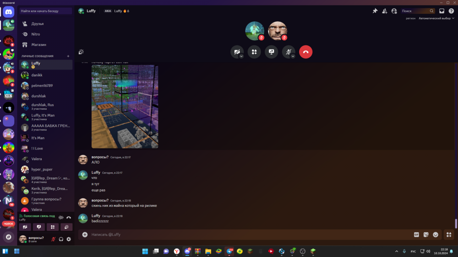The height and width of the screenshot is (257, 458).
Task: Open the attachment plus button
Action: tap(85, 235)
